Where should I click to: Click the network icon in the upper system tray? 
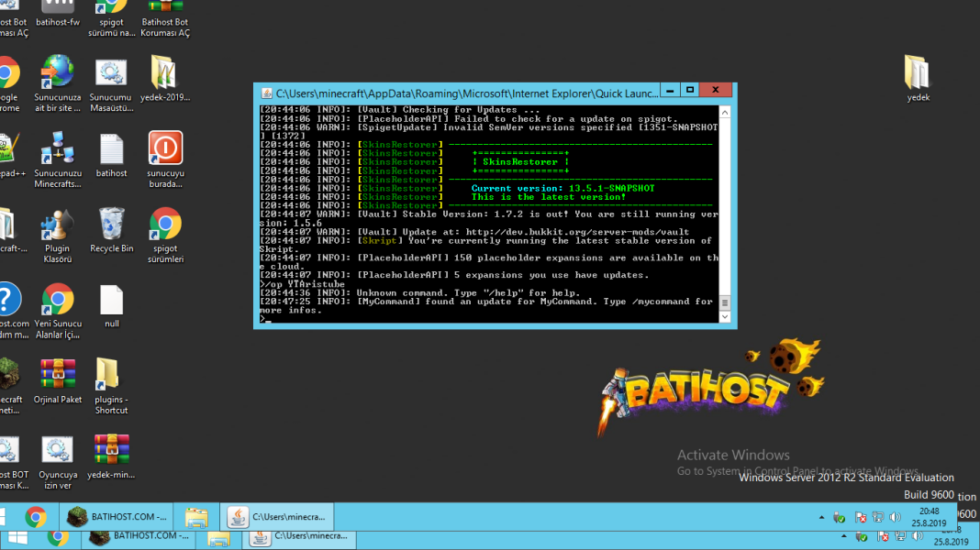pyautogui.click(x=878, y=518)
